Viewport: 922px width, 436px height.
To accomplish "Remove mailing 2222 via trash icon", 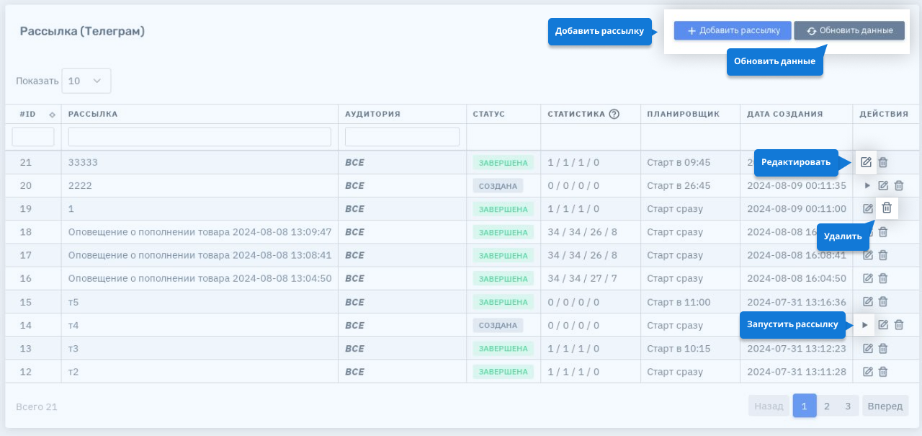I will 899,186.
